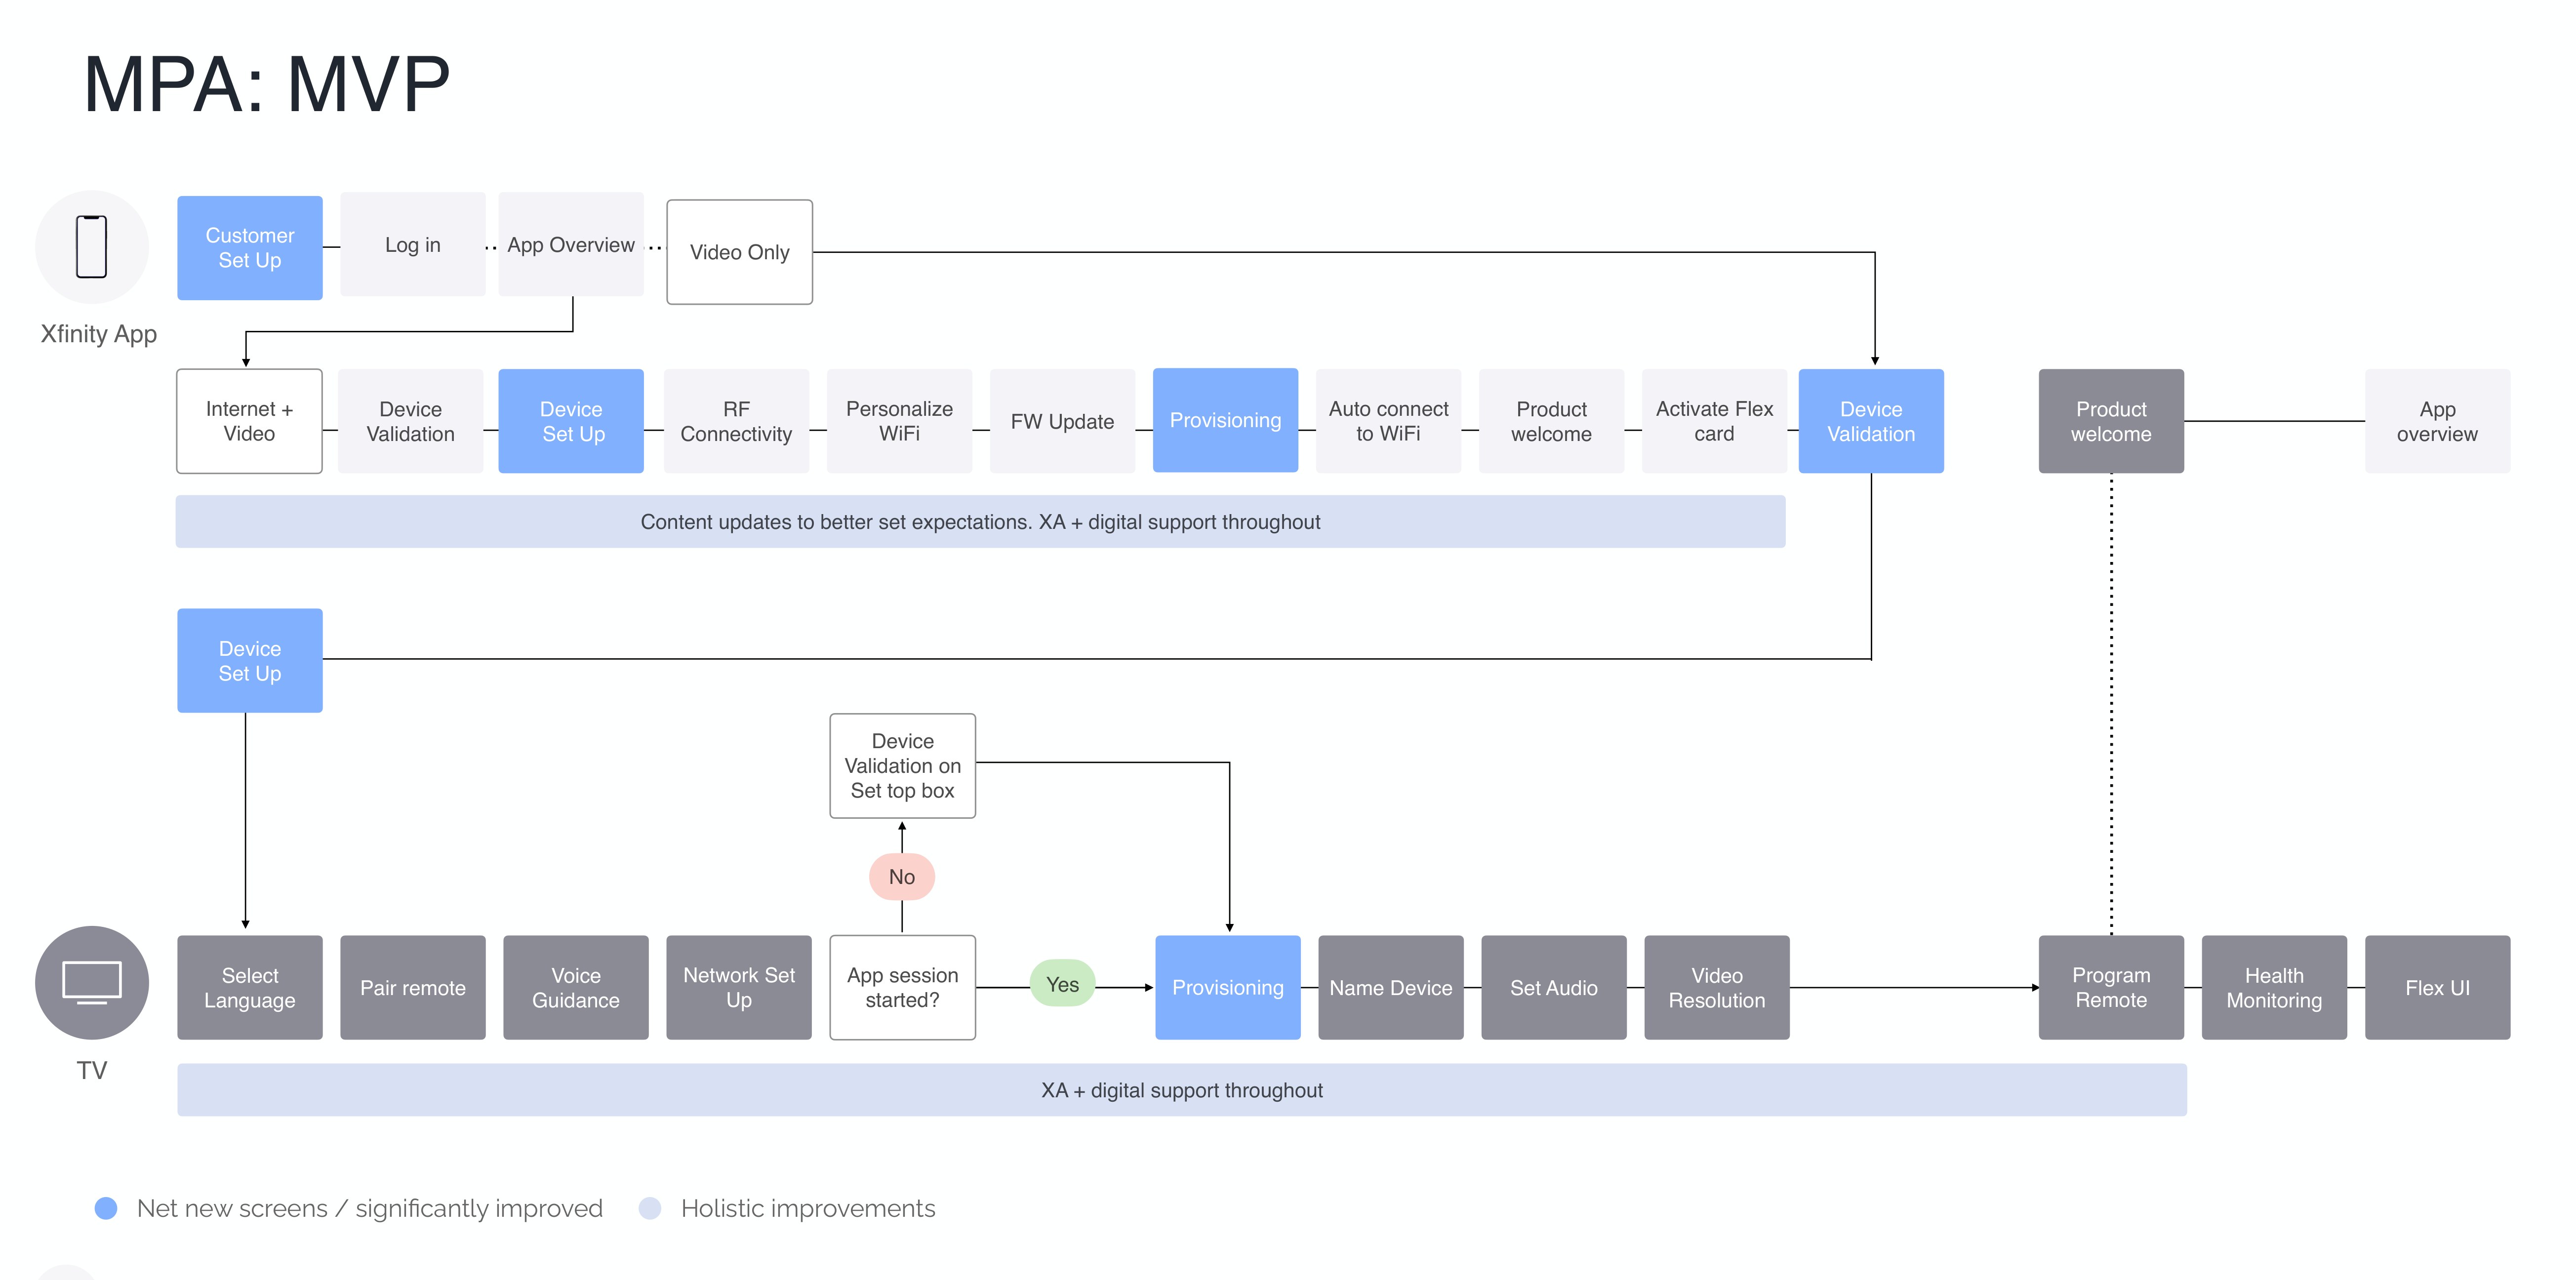Select the FW Update box
The image size is (2576, 1280).
pos(1063,421)
